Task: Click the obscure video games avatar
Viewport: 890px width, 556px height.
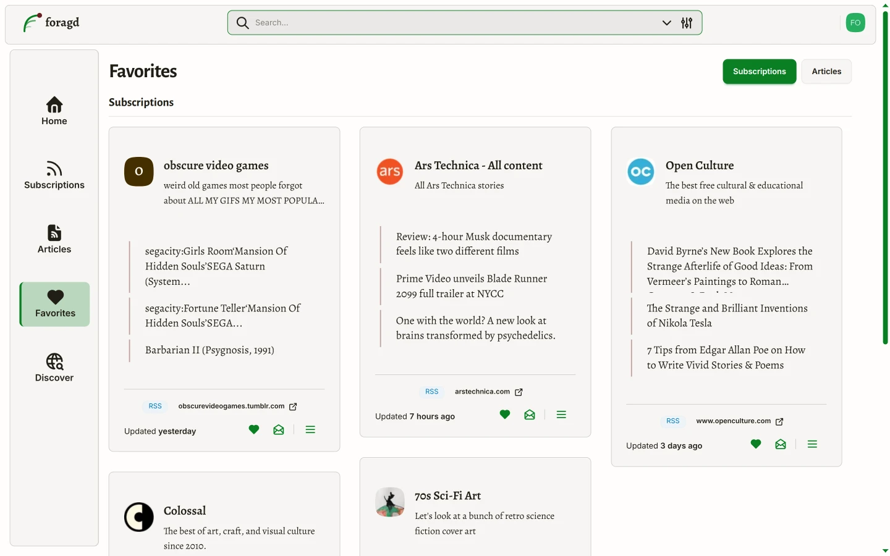Action: [x=139, y=172]
